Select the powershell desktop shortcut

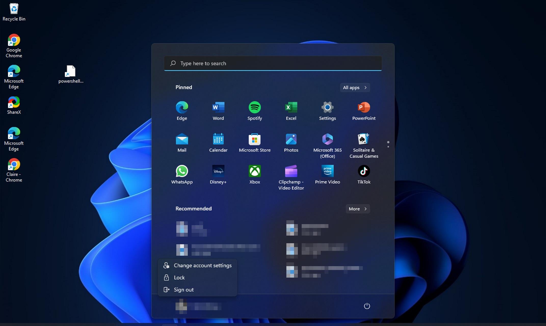click(x=71, y=74)
